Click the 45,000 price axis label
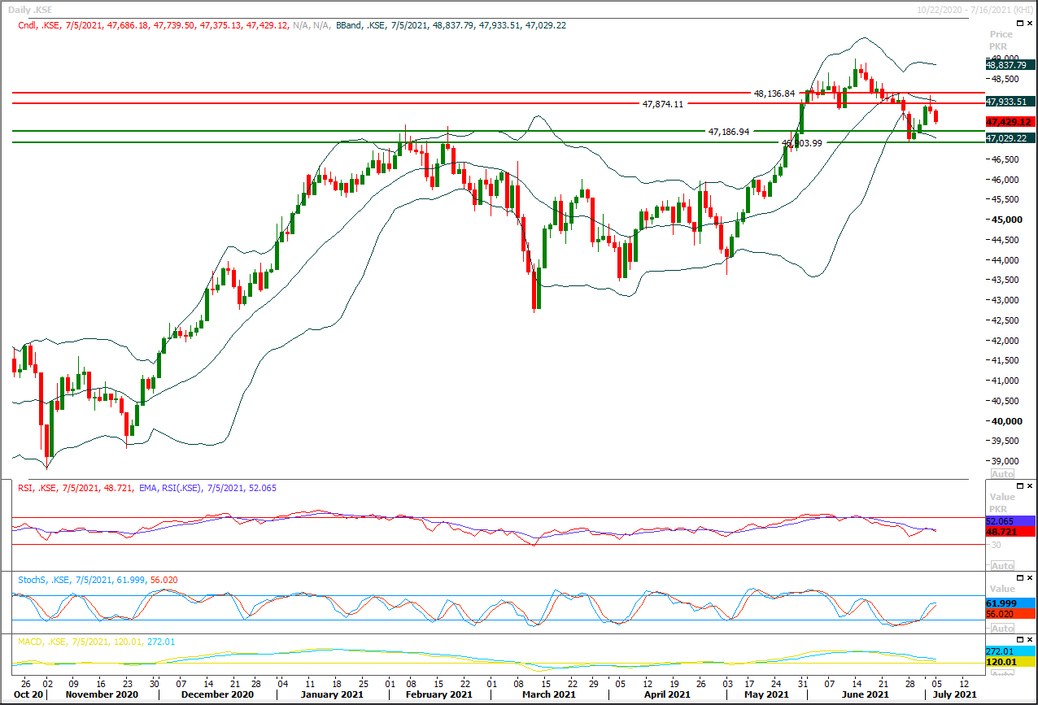The height and width of the screenshot is (705, 1038). (1007, 220)
